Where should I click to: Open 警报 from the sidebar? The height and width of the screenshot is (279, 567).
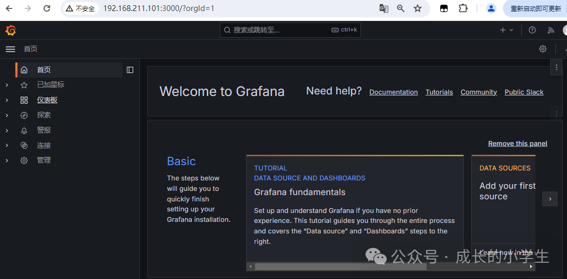(x=44, y=131)
